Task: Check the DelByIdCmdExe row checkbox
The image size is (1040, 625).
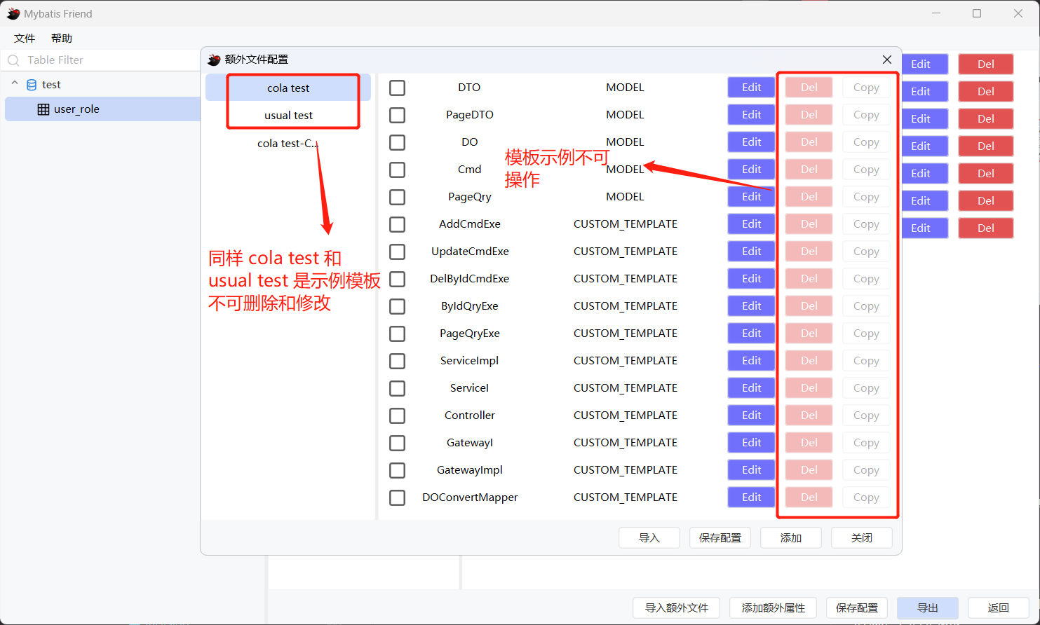Action: tap(397, 279)
